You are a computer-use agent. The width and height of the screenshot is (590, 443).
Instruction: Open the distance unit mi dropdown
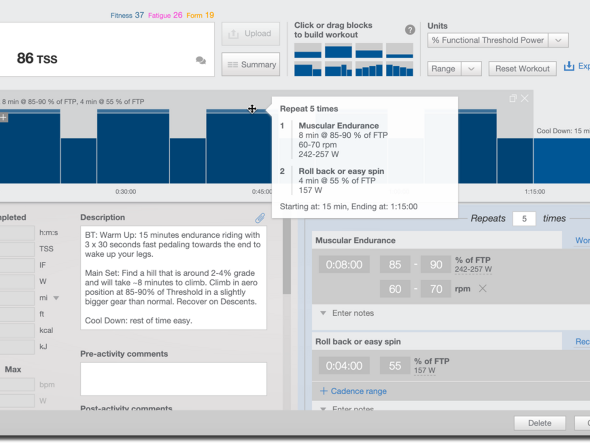[56, 298]
